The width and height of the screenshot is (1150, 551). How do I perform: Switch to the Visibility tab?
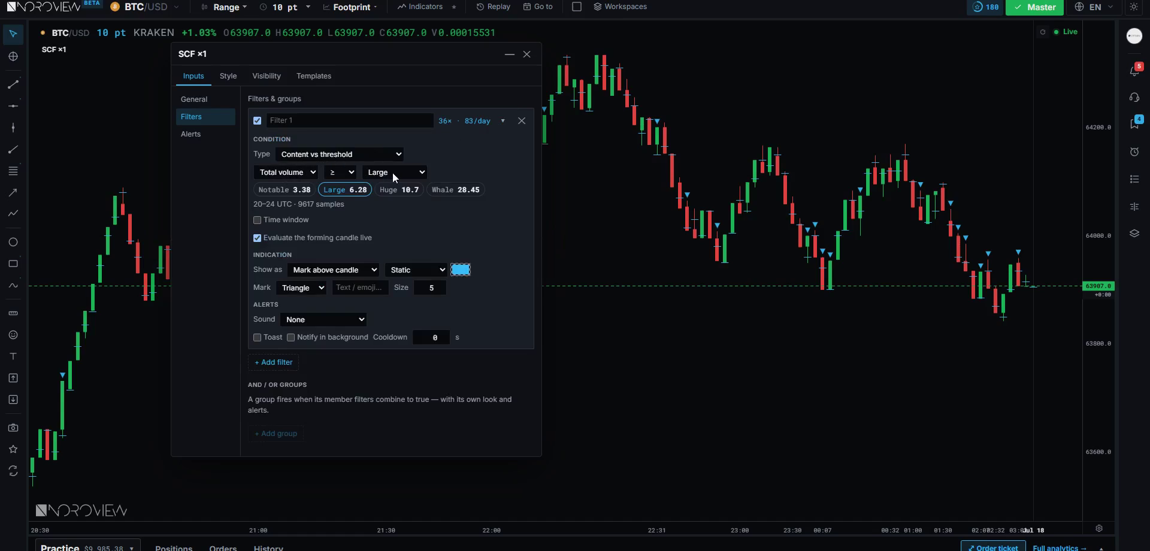267,76
